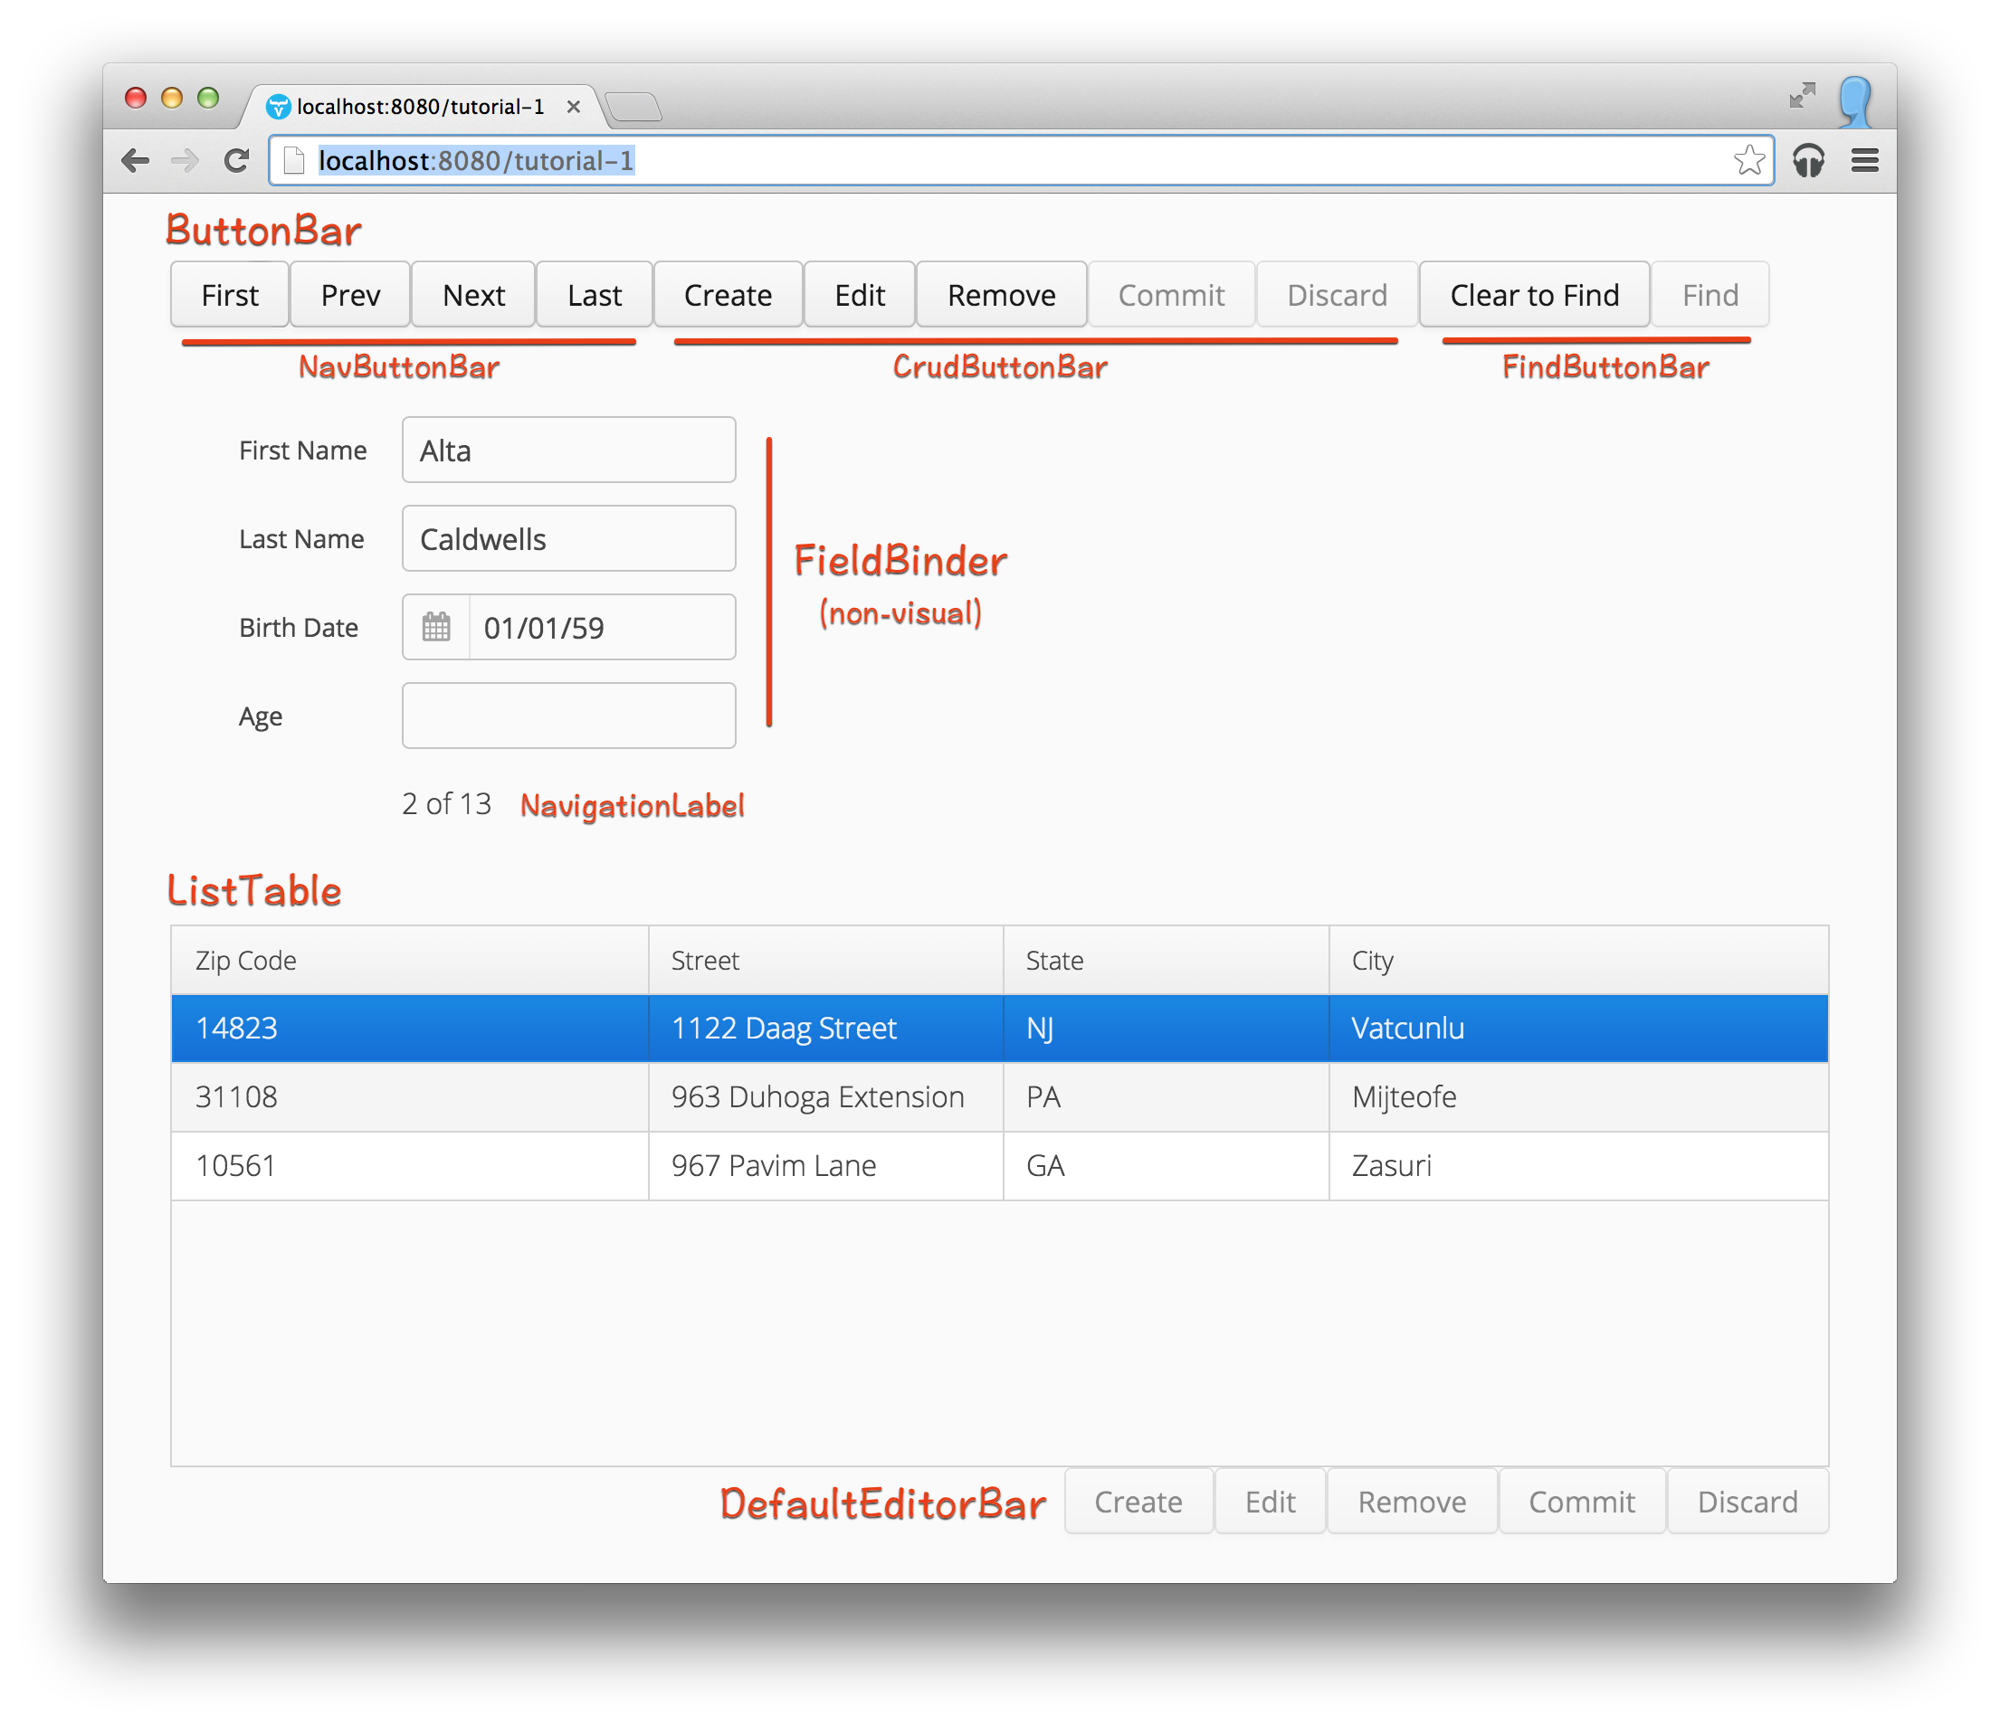2000x1726 pixels.
Task: Go to the First record
Action: [x=230, y=294]
